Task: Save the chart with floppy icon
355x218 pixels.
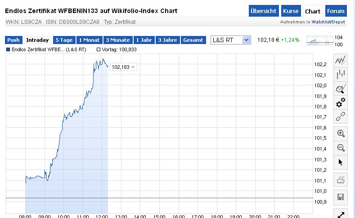Action: pos(341,197)
